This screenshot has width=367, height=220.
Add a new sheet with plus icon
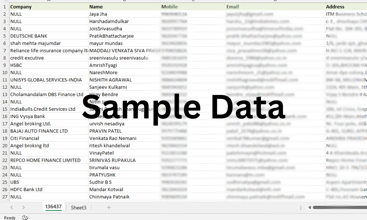[x=109, y=208]
